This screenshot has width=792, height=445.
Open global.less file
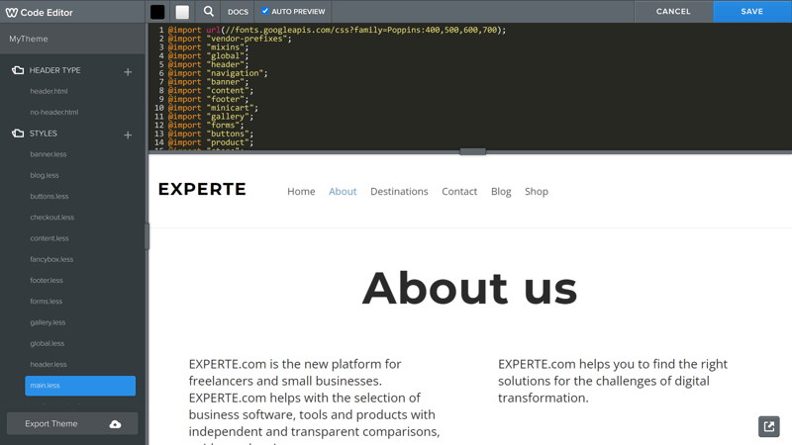(x=47, y=343)
